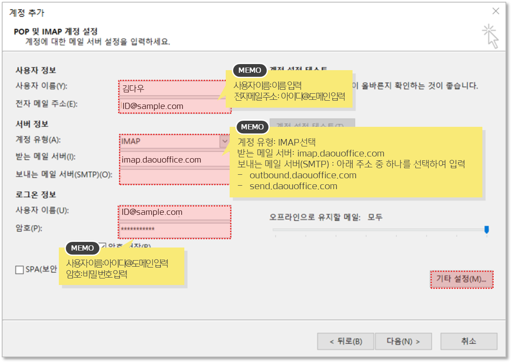Screen dimensions: 512x363
Task: Click the 전자 메일 주소(E) input field
Action: (174, 106)
